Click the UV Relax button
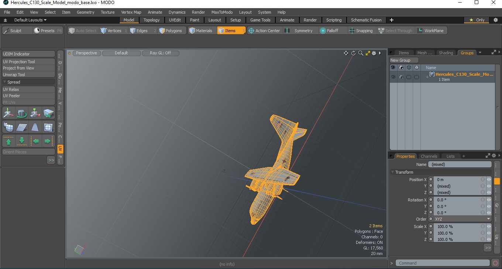The image size is (502, 269). [x=29, y=89]
